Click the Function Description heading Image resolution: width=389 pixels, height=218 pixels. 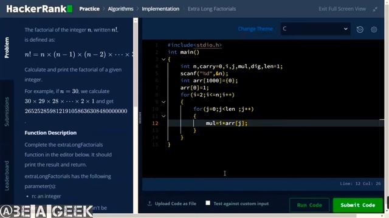point(50,133)
